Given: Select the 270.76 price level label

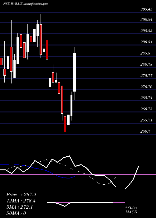Looking at the screenshot, I should pos(146,87).
